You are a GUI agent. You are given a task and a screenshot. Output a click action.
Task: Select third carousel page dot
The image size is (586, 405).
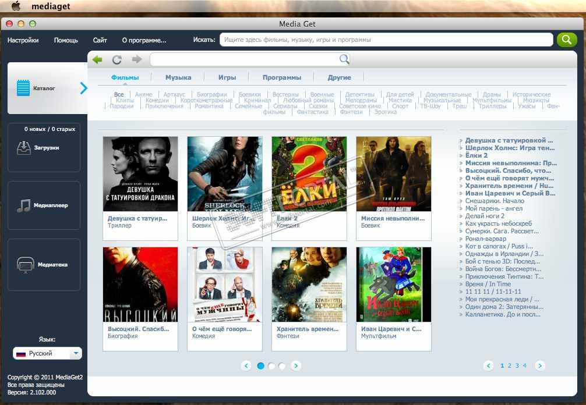click(282, 366)
